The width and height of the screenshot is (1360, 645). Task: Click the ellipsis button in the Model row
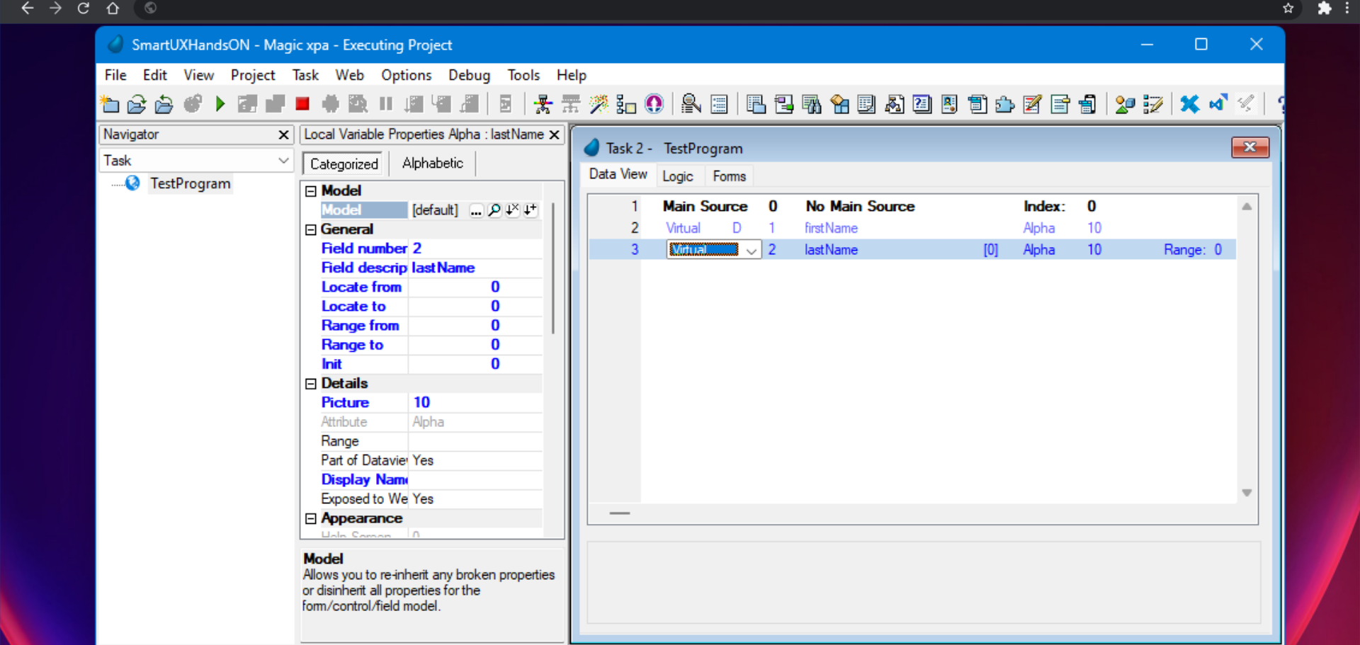[476, 210]
